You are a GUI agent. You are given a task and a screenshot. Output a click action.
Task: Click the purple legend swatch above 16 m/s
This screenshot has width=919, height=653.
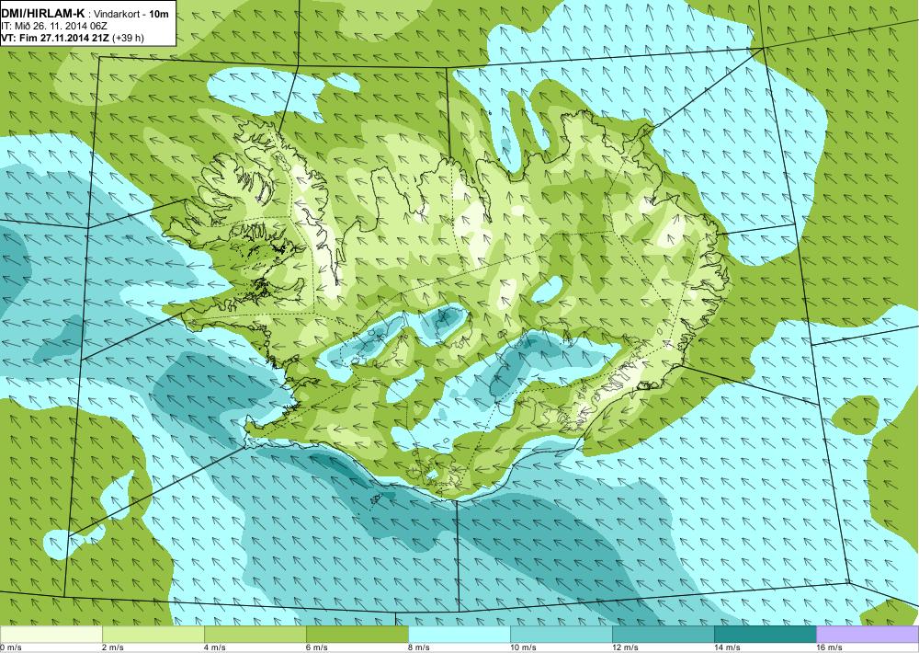click(868, 635)
